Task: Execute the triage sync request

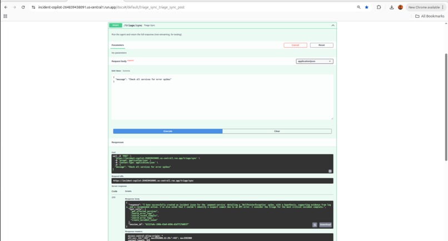Action: (168, 131)
